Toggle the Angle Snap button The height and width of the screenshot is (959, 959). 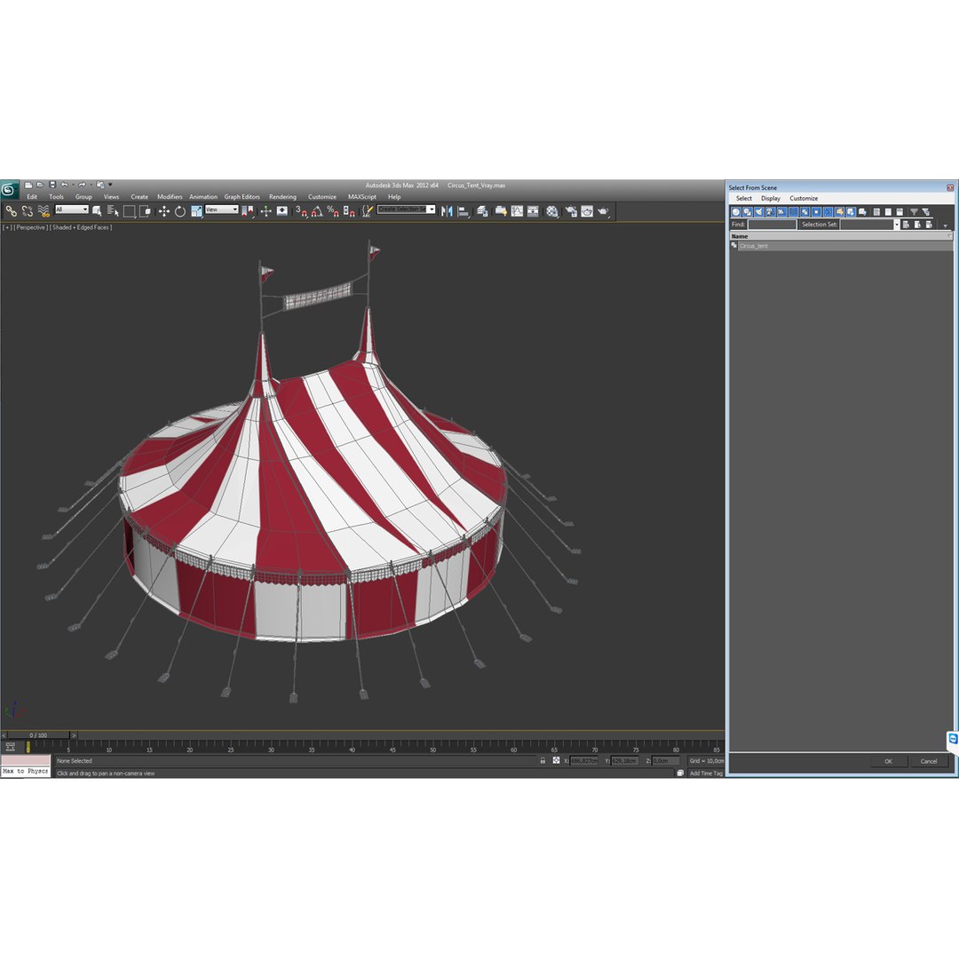317,211
